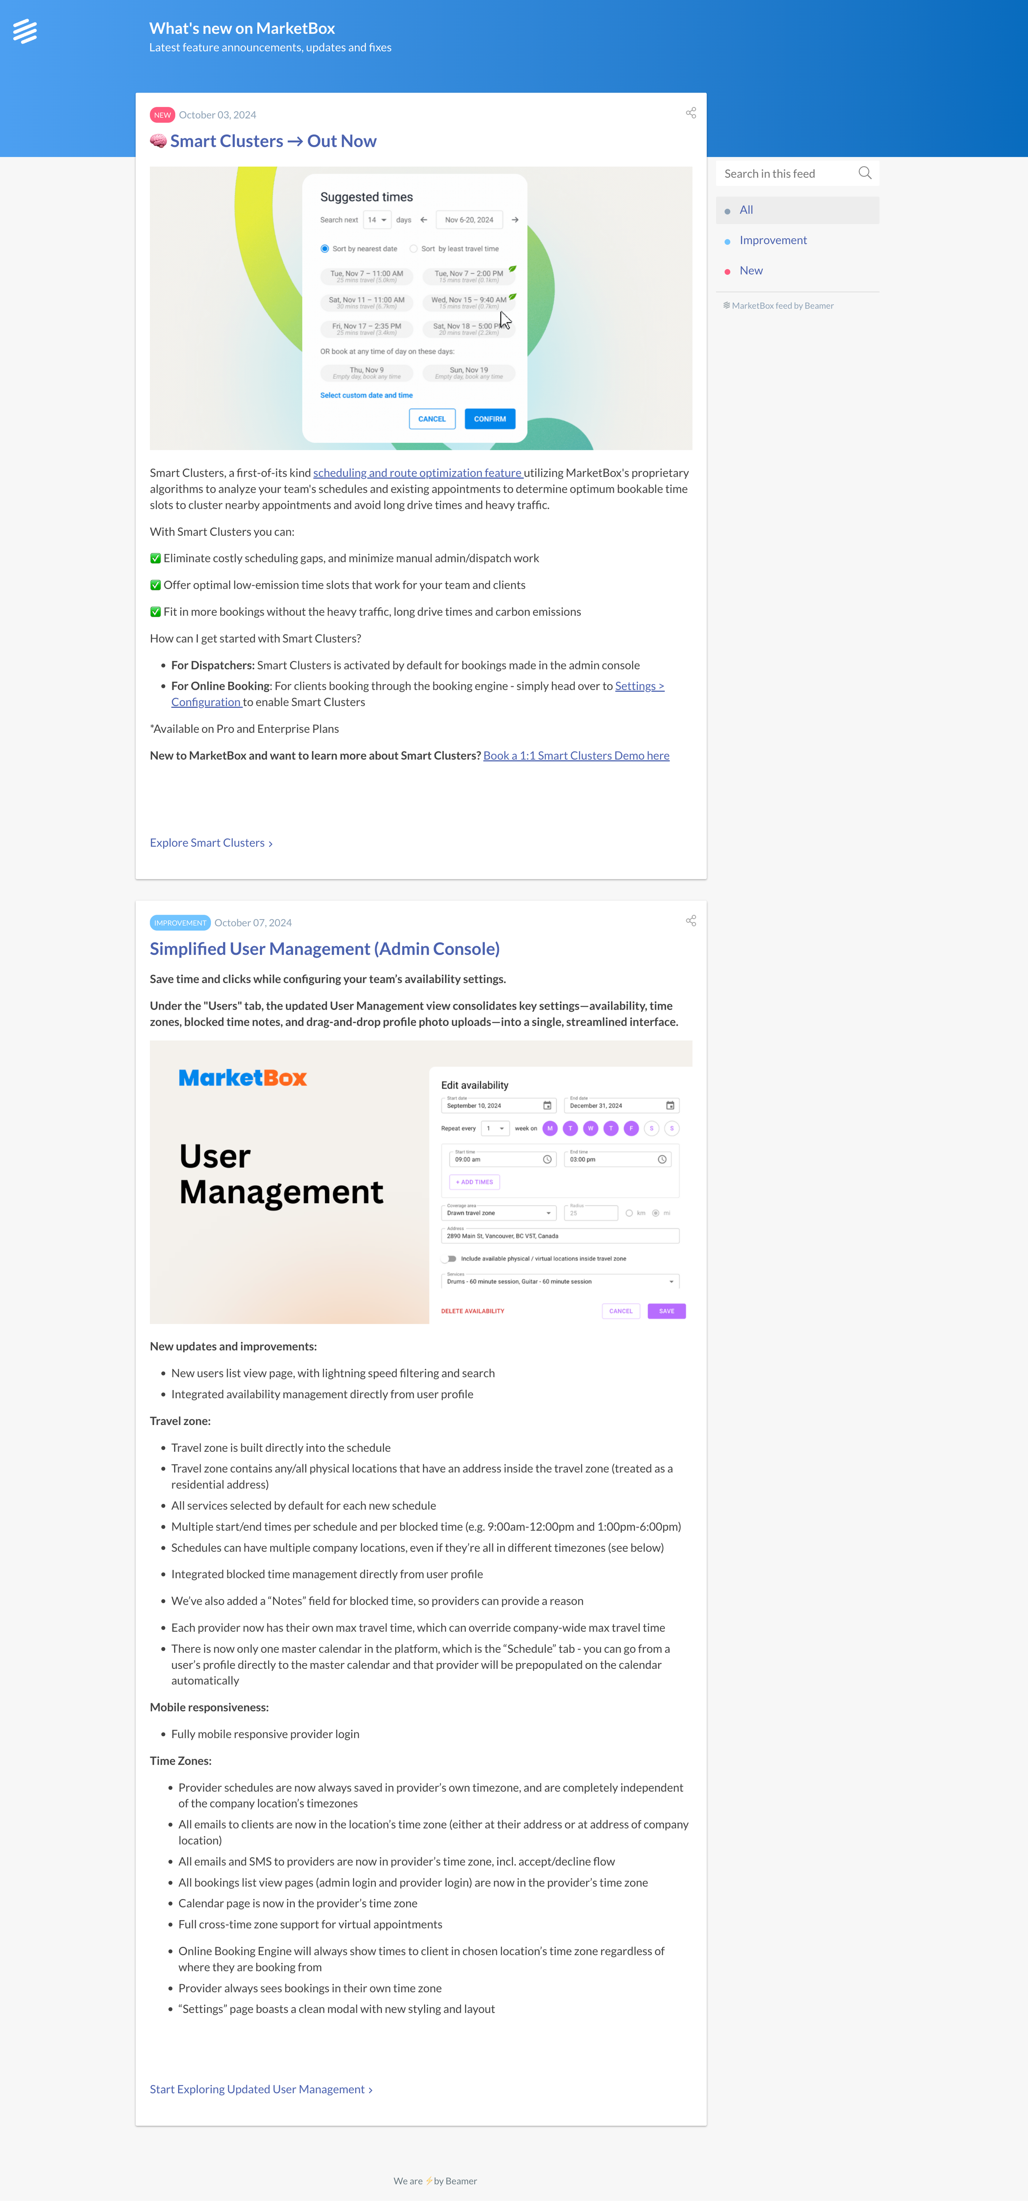The width and height of the screenshot is (1028, 2201).
Task: Open Settings > Configuration link
Action: (x=418, y=694)
